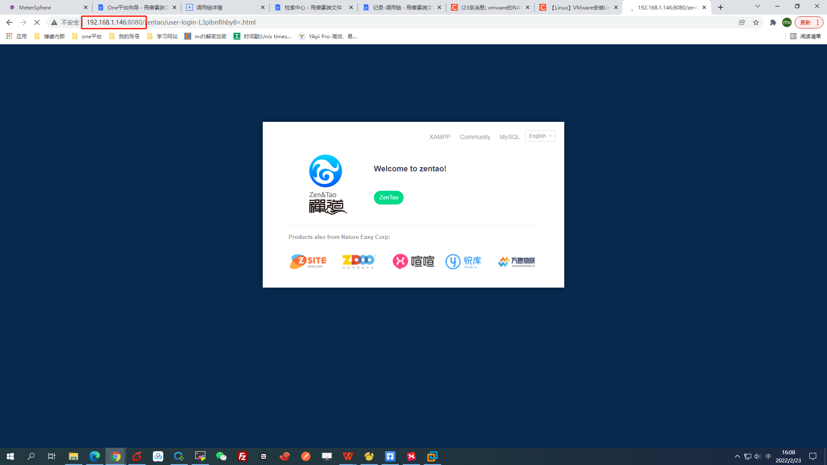The image size is (827, 465).
Task: Open XMind from taskbar
Action: [411, 456]
